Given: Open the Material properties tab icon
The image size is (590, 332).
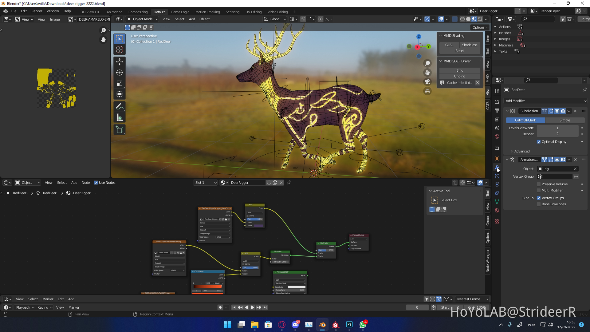Looking at the screenshot, I should pos(497,210).
